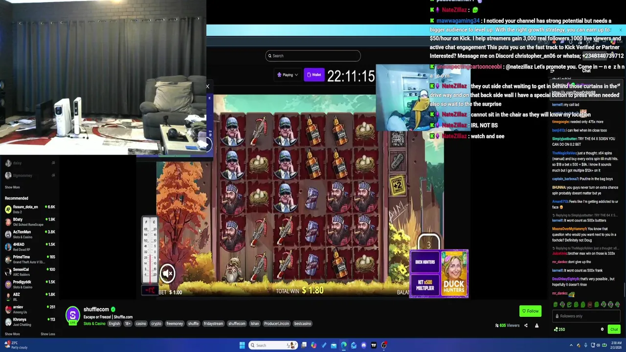Open the Playing dropdown in stream

288,75
